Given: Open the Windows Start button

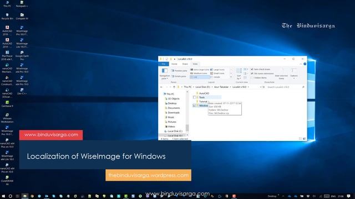Looking at the screenshot, I should (x=3, y=196).
